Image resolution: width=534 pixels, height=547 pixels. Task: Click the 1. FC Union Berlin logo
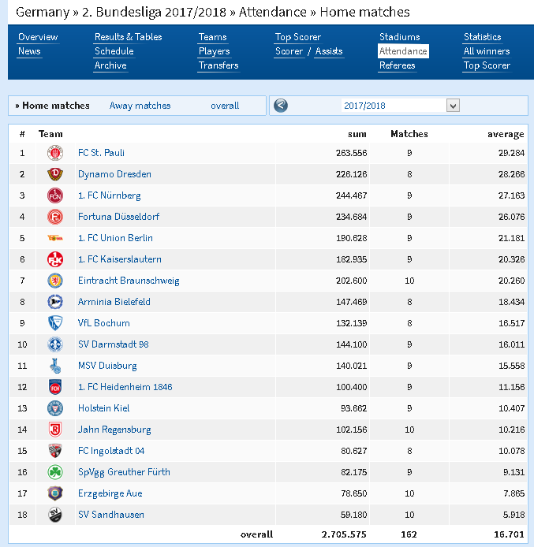(x=55, y=238)
